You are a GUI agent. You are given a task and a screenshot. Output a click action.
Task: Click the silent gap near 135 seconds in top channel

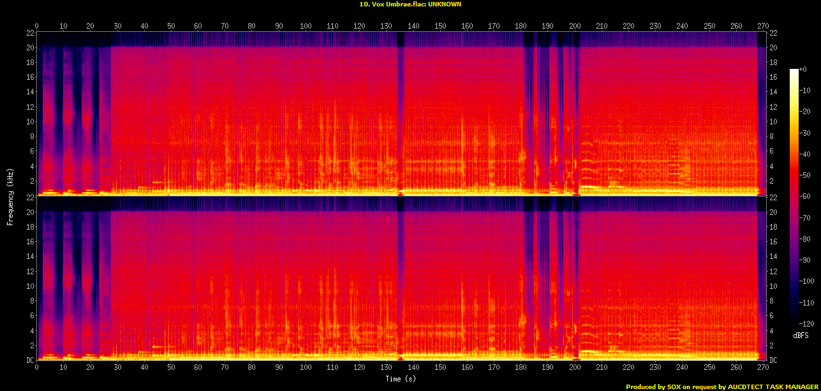click(x=401, y=115)
